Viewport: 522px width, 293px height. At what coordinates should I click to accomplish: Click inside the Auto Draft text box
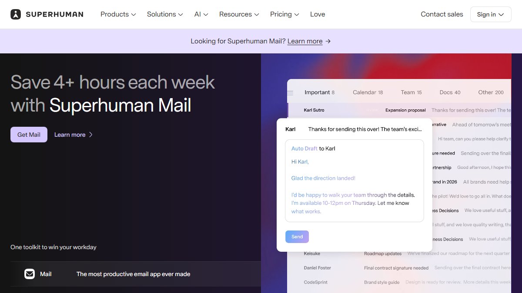[355, 181]
